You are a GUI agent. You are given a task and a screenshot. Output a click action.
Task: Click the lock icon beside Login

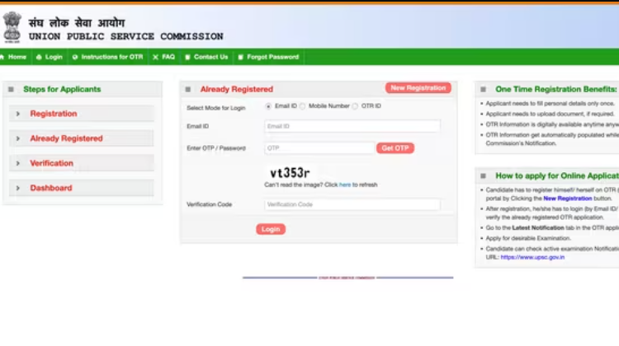pos(39,57)
